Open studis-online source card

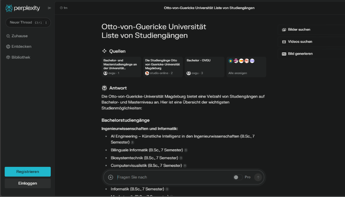click(163, 67)
